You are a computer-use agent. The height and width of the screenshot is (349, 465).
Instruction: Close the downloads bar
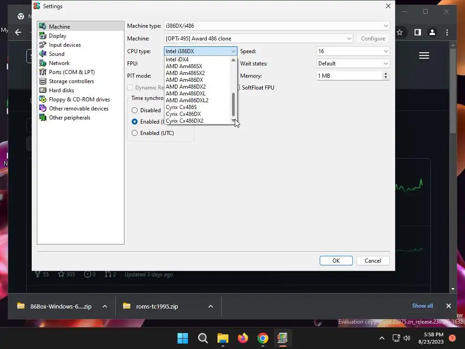tap(448, 306)
